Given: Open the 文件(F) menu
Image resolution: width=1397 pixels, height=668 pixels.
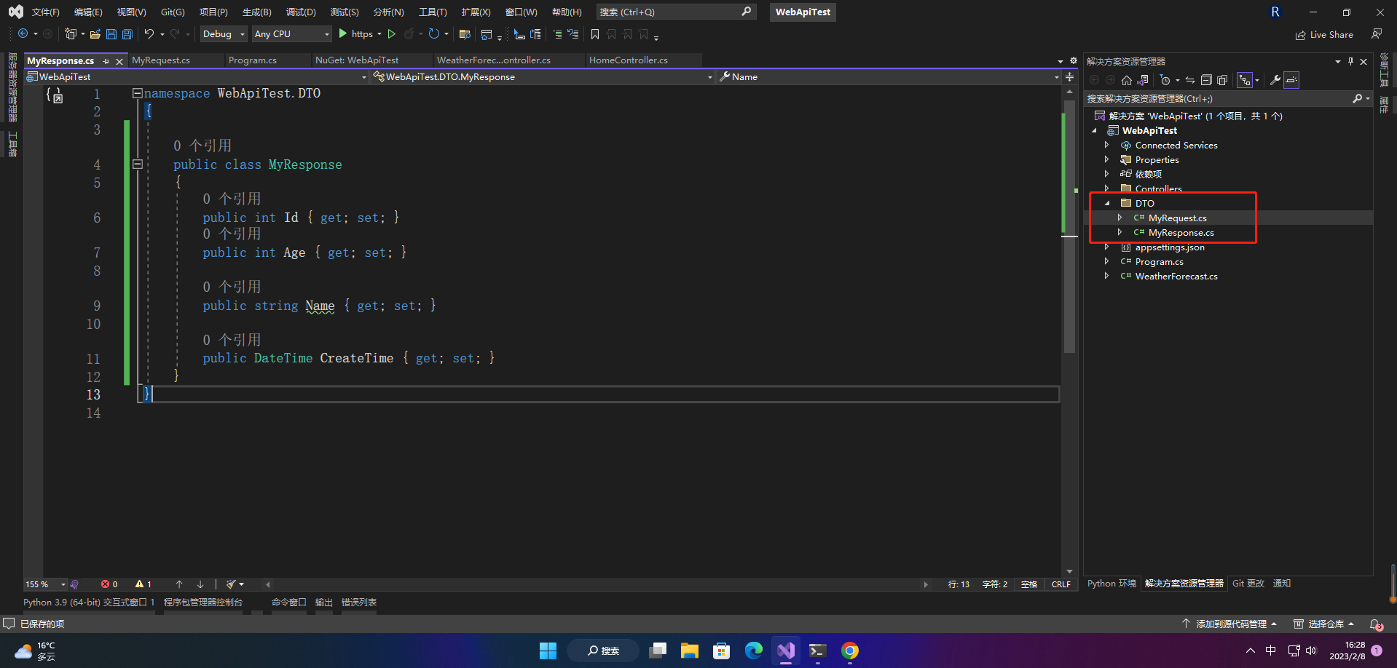Looking at the screenshot, I should (45, 12).
